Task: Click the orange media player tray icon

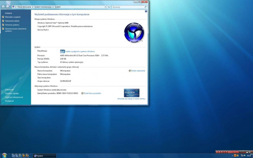Action: point(235,156)
